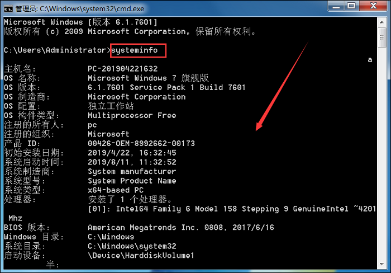The image size is (391, 273).
Task: Open the cmd.exe system menu icon
Action: 8,8
